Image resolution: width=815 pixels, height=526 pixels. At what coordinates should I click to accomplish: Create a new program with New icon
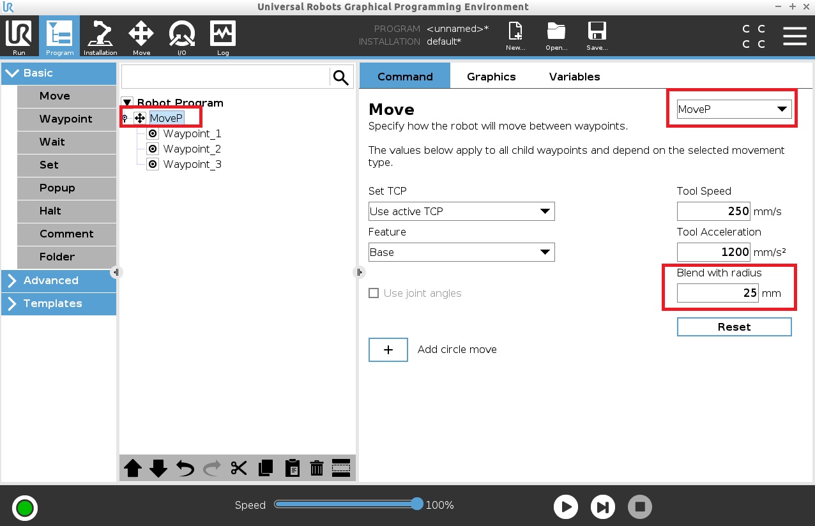[x=515, y=36]
